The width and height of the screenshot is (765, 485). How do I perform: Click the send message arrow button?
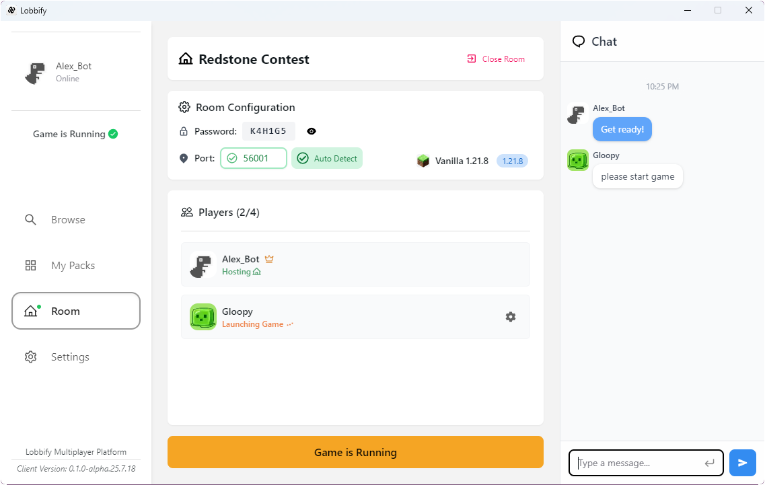point(742,463)
